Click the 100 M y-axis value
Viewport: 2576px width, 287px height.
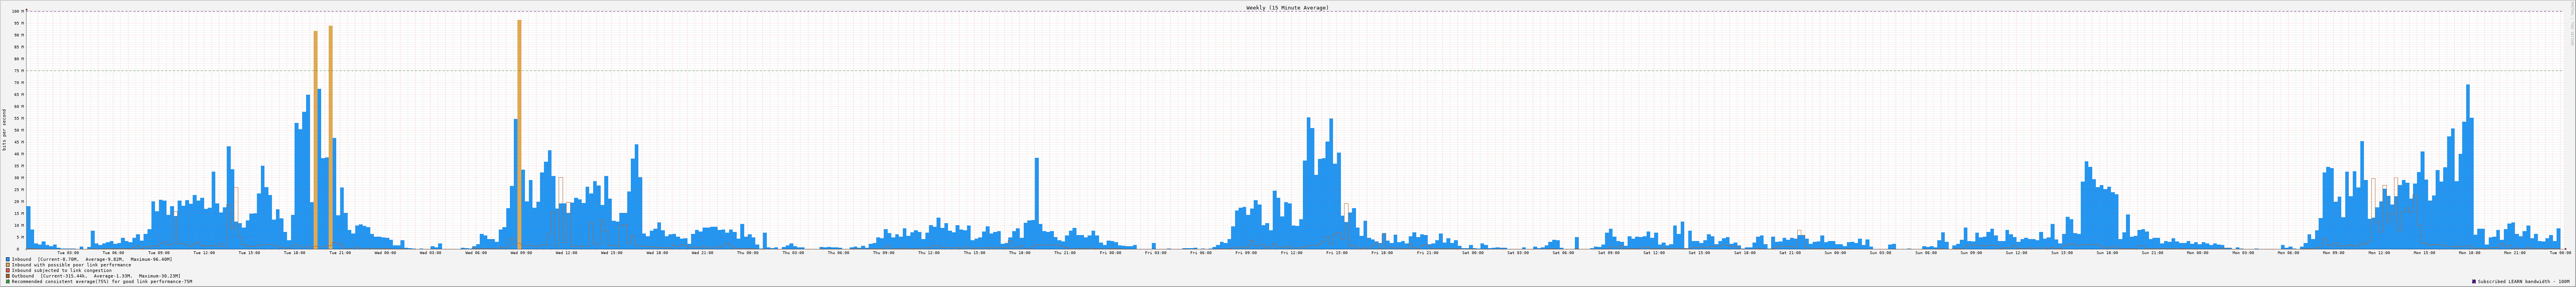(17, 12)
